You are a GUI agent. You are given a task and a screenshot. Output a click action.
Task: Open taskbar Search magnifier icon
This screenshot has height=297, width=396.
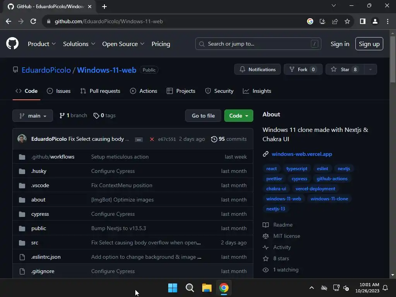(189, 288)
